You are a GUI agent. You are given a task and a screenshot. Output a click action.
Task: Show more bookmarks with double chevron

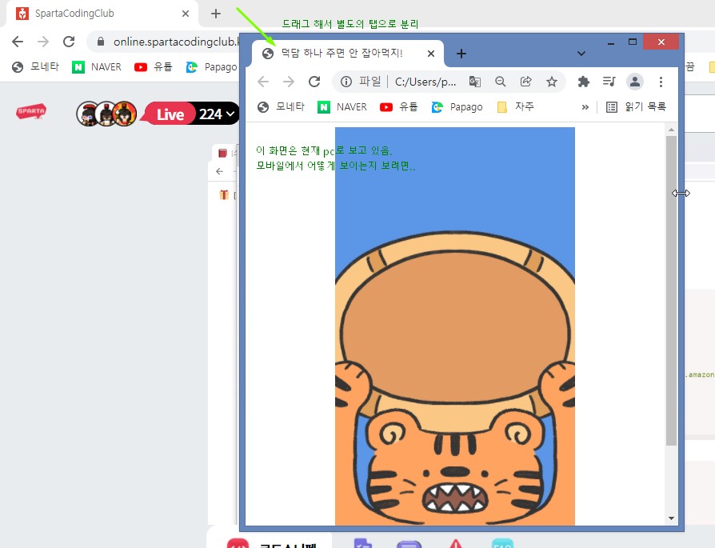coord(585,107)
